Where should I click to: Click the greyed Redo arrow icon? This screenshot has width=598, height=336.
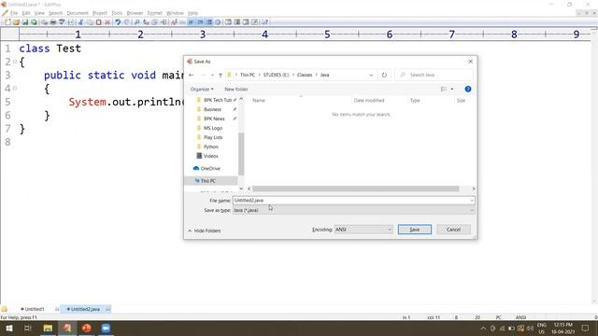(127, 22)
